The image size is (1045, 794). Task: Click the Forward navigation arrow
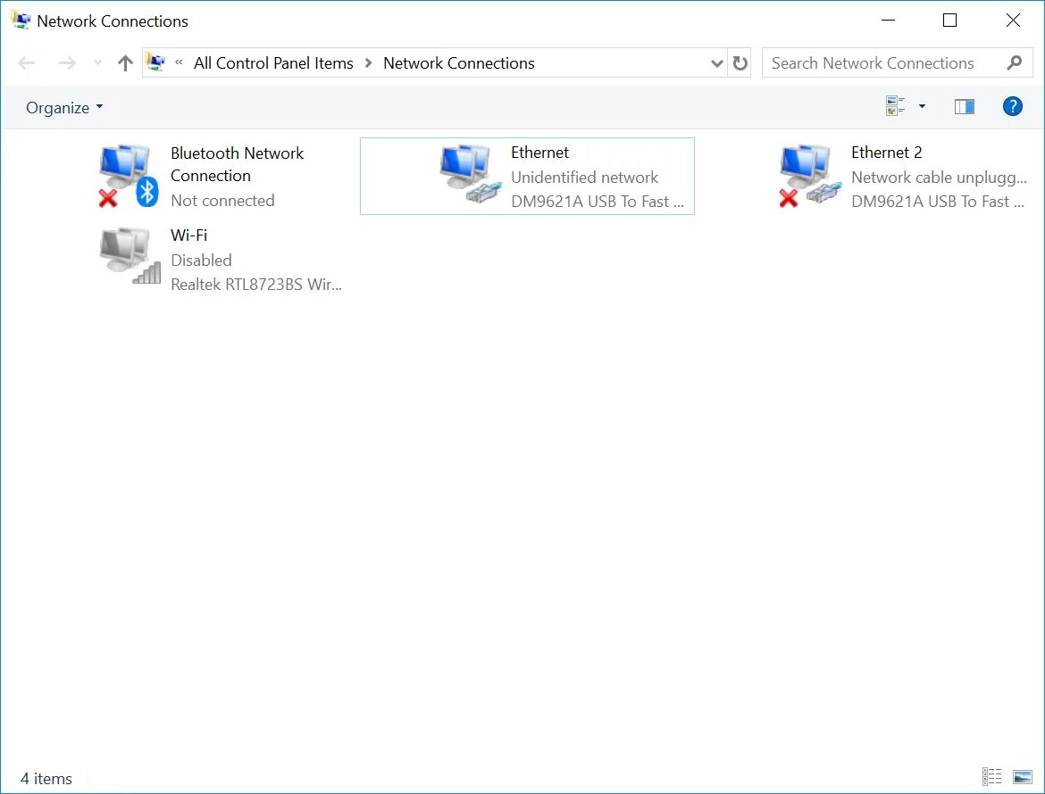(x=67, y=63)
